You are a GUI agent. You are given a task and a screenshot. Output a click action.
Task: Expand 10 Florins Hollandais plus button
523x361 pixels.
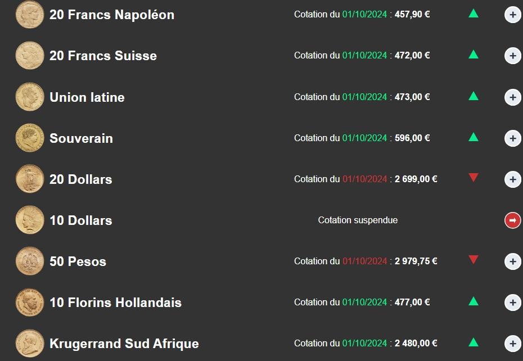[x=512, y=303]
